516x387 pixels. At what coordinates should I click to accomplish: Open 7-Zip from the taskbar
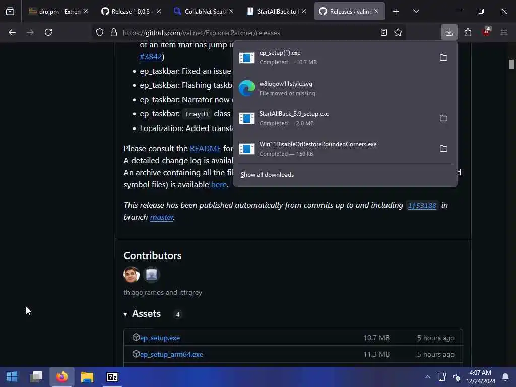pyautogui.click(x=112, y=377)
